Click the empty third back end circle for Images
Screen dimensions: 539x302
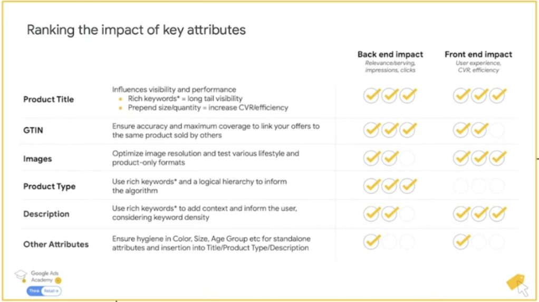(x=407, y=158)
